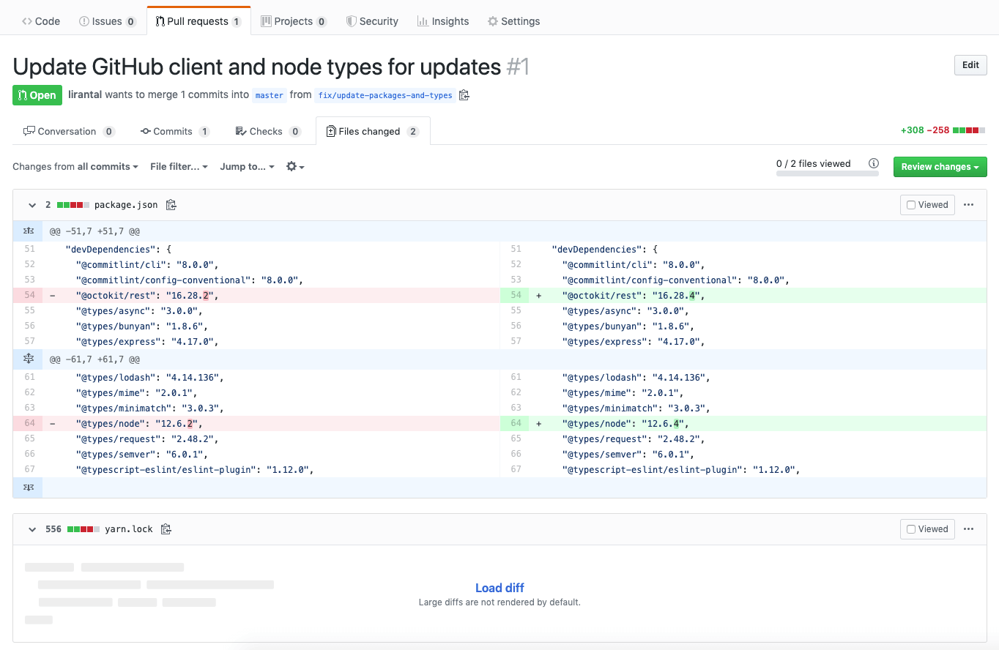Copy package.json file path icon

(171, 205)
